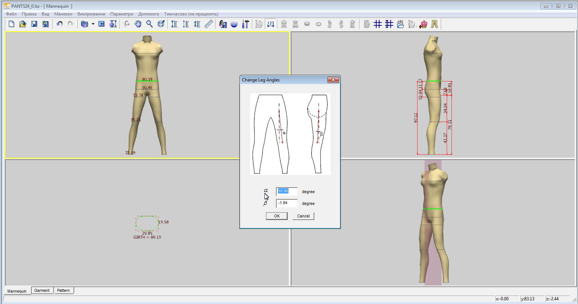Click the Open file folder icon
Image resolution: width=578 pixels, height=304 pixels.
pos(23,24)
